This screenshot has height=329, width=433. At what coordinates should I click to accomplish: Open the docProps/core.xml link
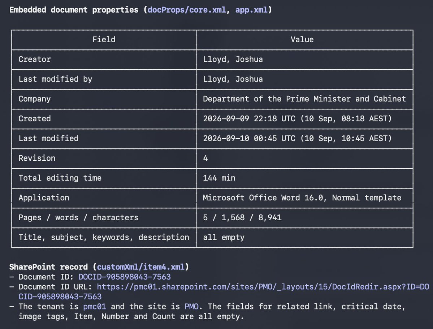pos(187,10)
